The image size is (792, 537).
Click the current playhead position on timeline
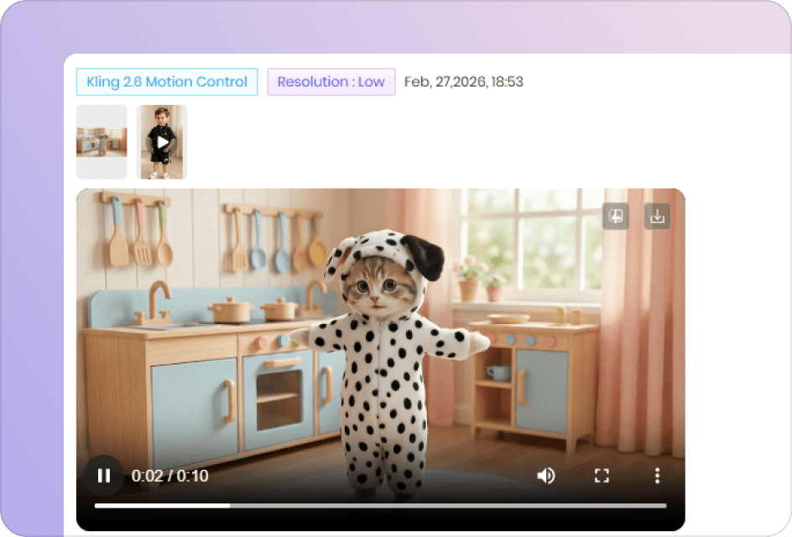(230, 506)
